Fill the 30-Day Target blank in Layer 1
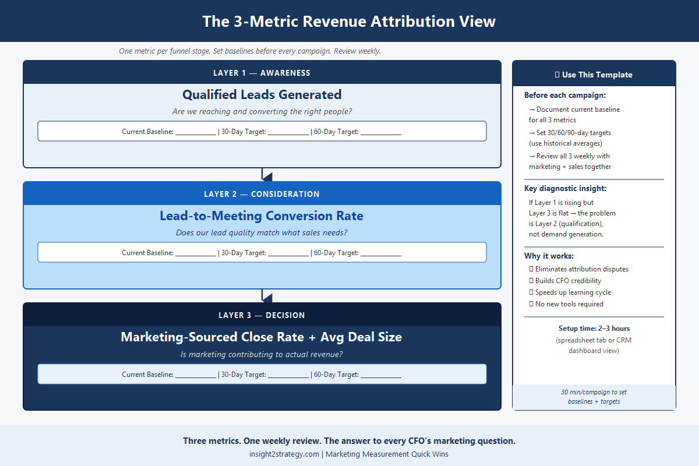This screenshot has width=699, height=466. 288,133
